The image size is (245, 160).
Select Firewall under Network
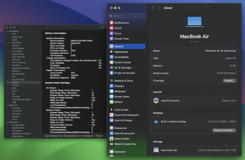[16, 108]
